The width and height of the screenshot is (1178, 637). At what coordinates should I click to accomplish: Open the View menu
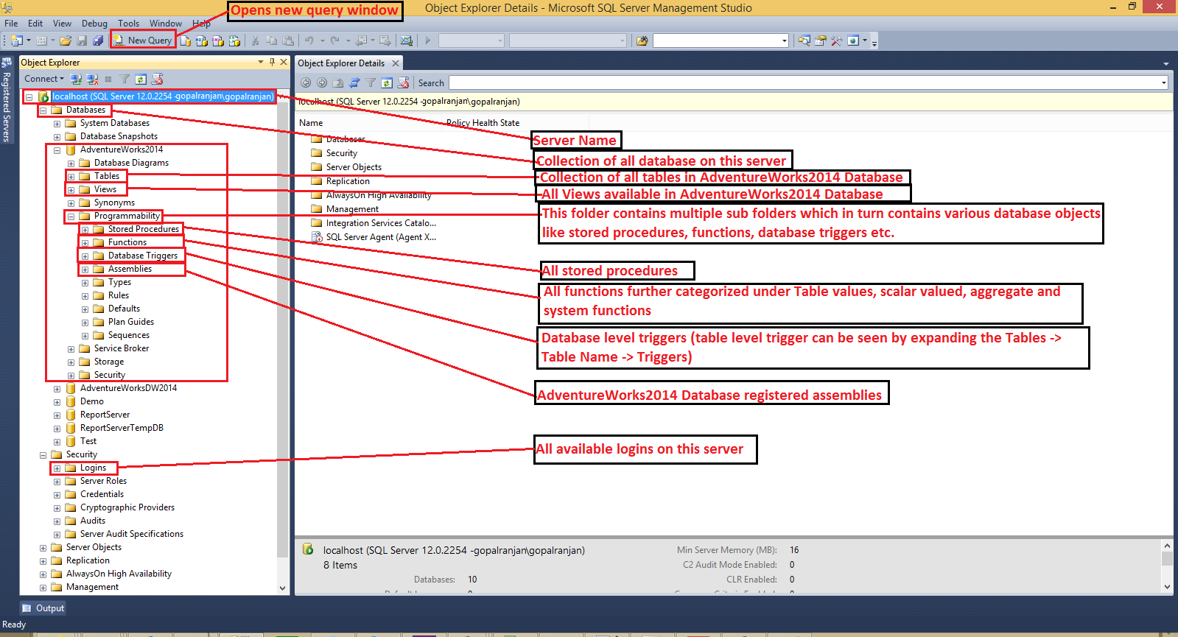pos(63,23)
